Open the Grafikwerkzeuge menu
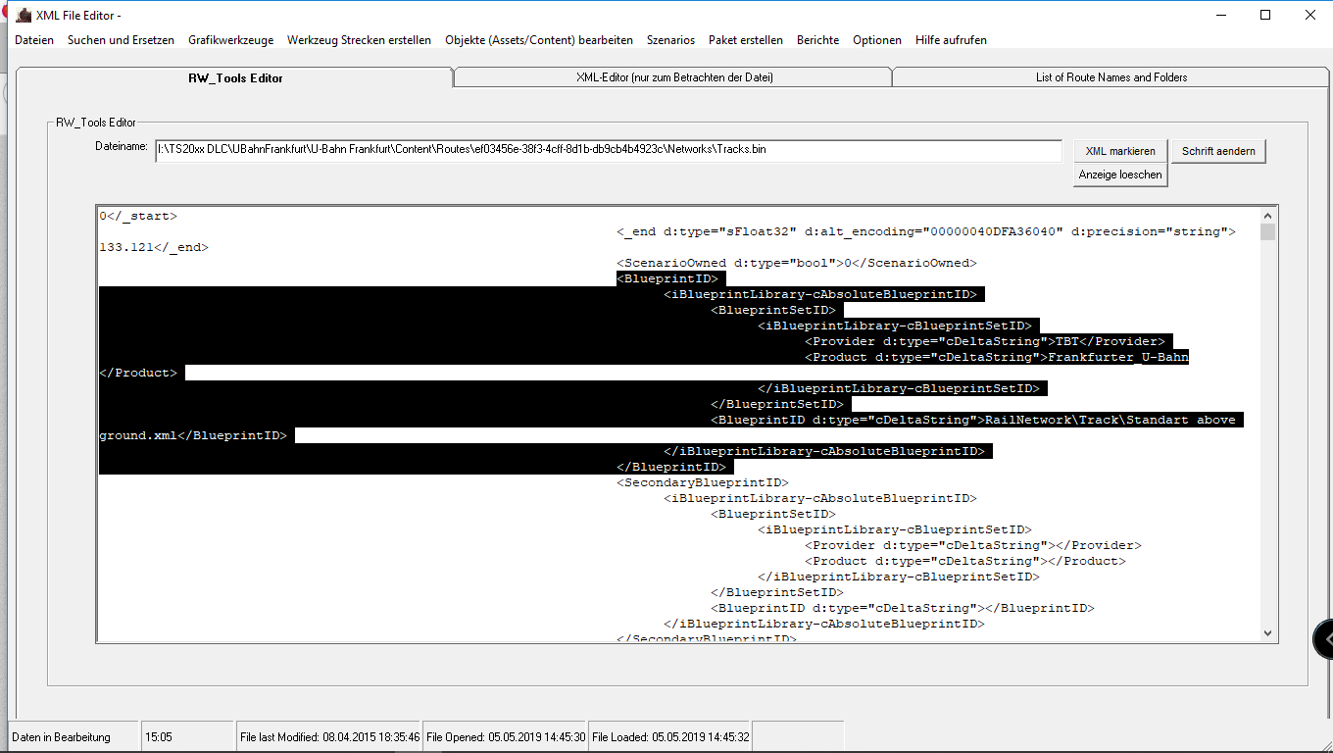The width and height of the screenshot is (1333, 753). point(230,40)
